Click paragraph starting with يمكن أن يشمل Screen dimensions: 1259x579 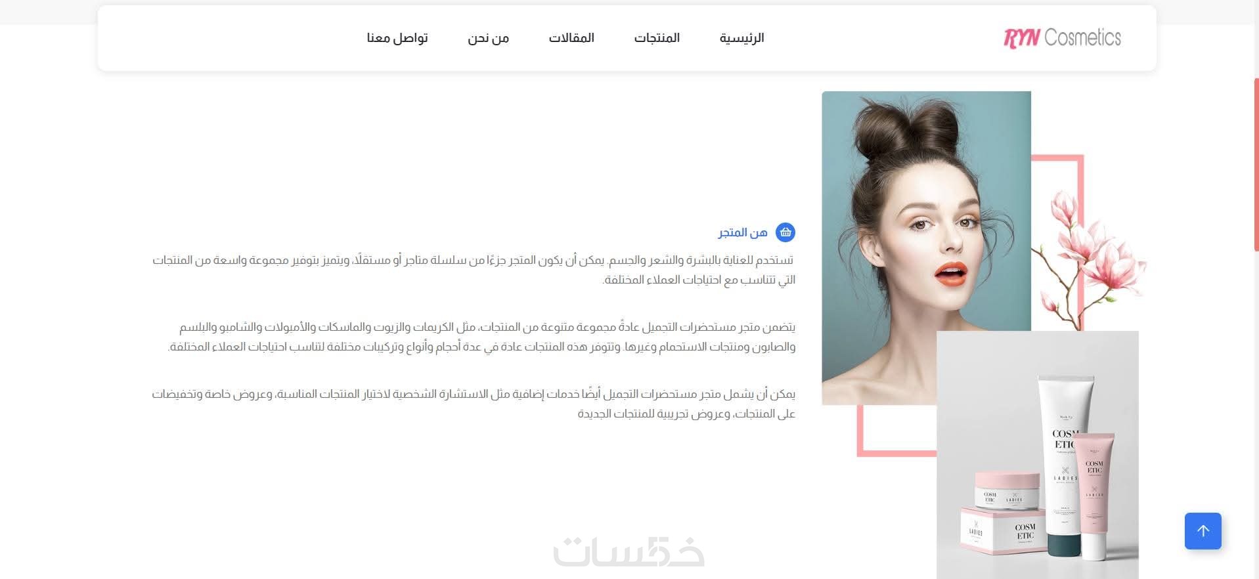pos(474,404)
